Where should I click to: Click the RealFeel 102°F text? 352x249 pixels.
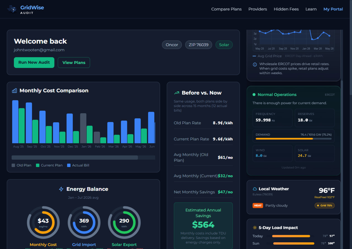324,197
